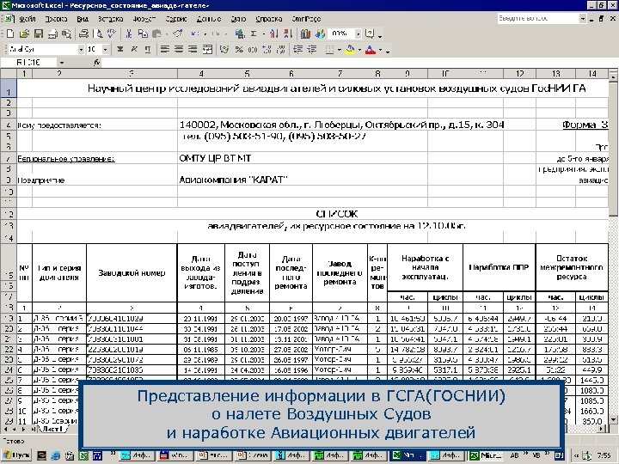Sort ascending with the A-Z icon
The image size is (619, 464).
click(x=273, y=34)
